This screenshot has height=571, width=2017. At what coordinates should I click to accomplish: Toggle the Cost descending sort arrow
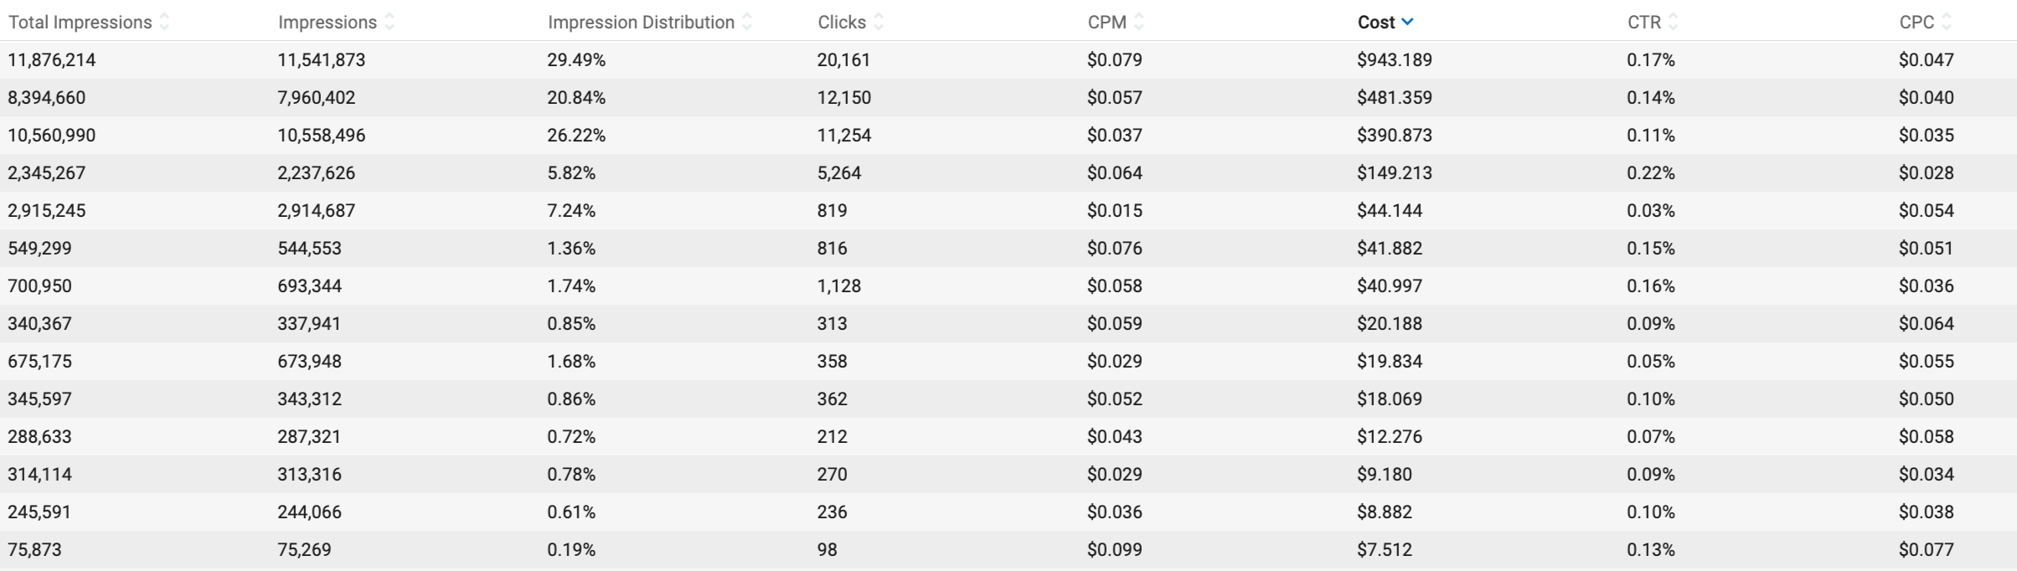click(1408, 23)
